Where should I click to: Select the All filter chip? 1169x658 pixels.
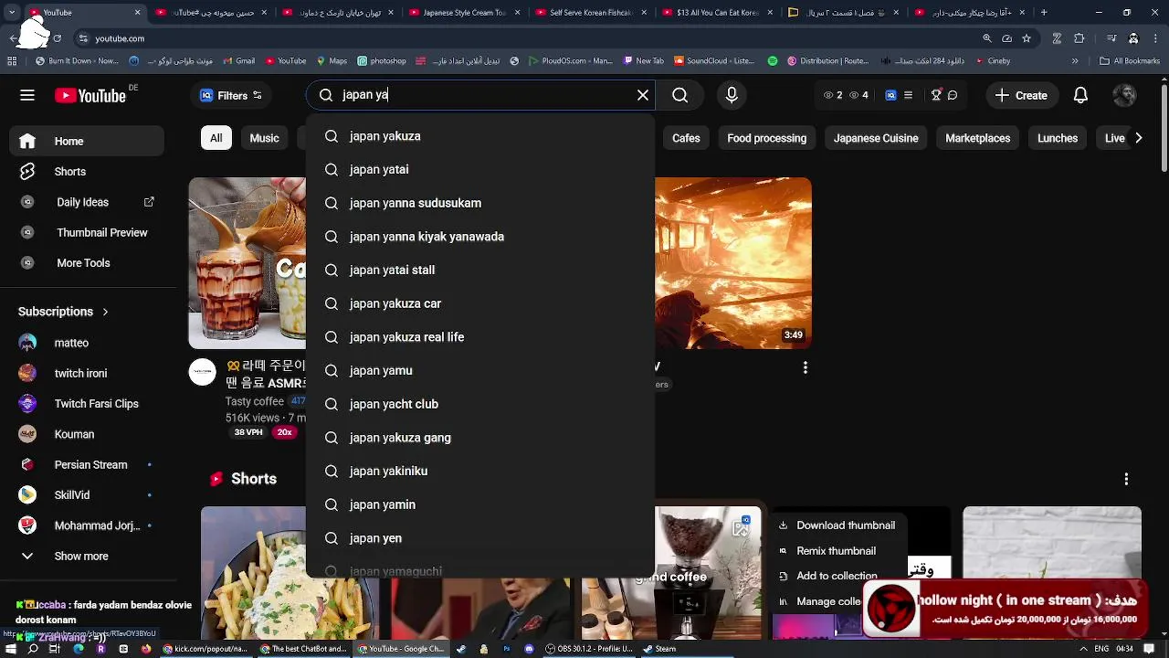pyautogui.click(x=216, y=138)
